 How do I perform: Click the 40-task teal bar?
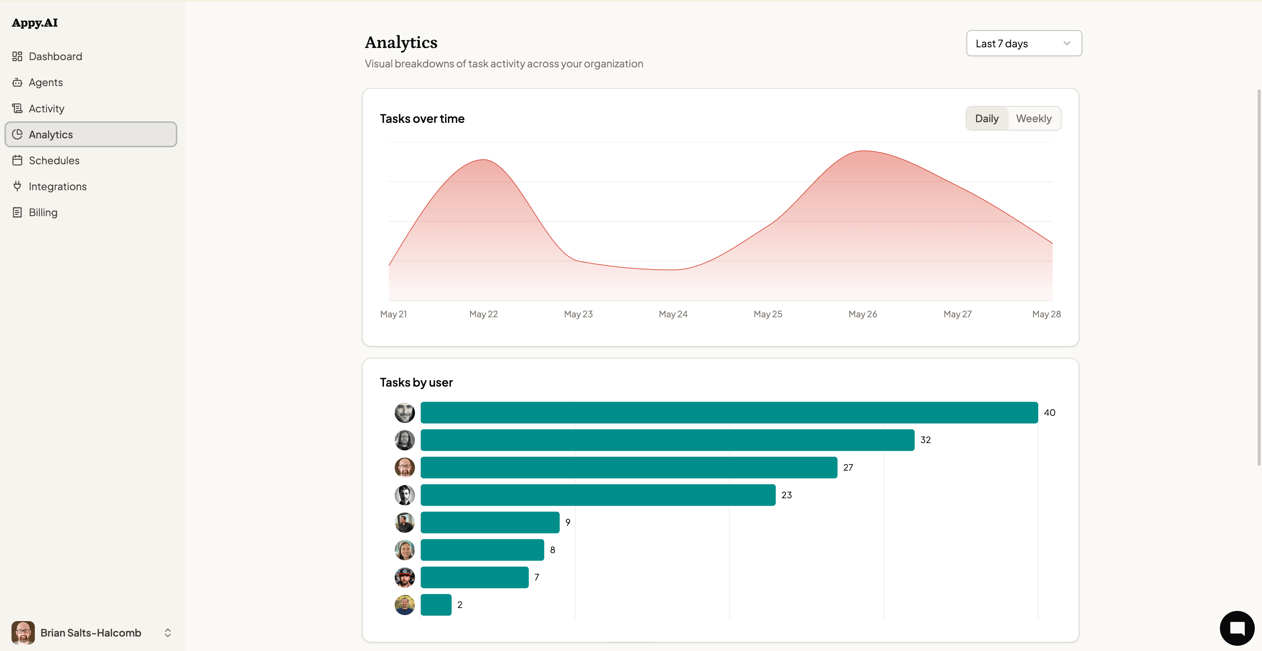pyautogui.click(x=729, y=413)
